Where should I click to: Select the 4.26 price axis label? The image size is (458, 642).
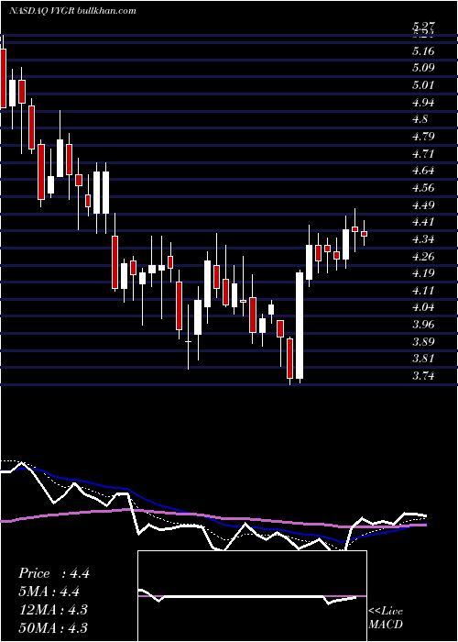[x=423, y=256]
